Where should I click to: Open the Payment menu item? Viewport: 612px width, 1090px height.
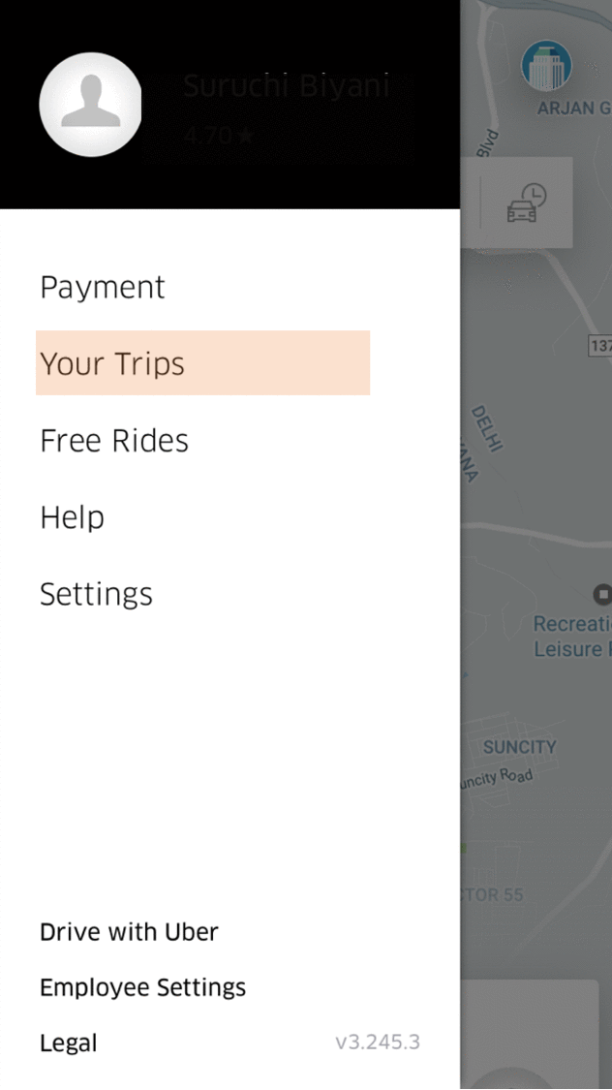click(103, 287)
